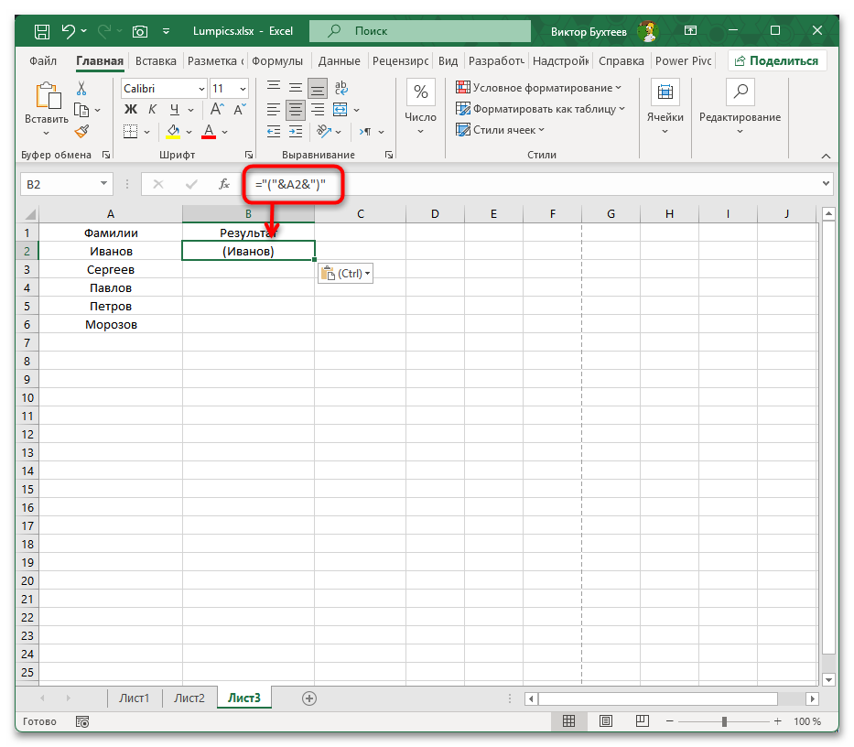Toggle bold Ж formatting
This screenshot has height=747, width=854.
pyautogui.click(x=129, y=110)
